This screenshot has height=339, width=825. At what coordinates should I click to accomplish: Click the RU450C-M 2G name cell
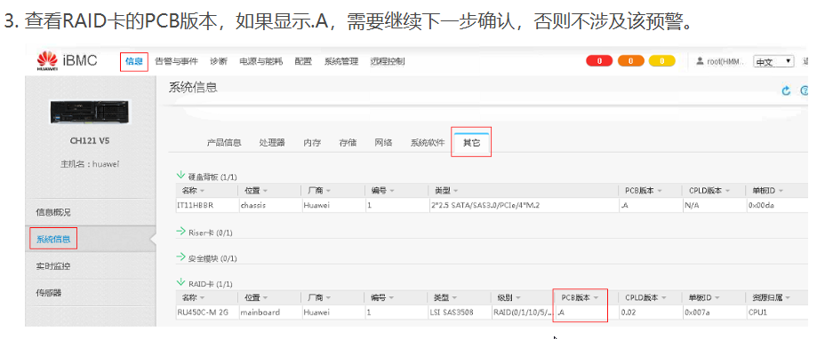[202, 312]
